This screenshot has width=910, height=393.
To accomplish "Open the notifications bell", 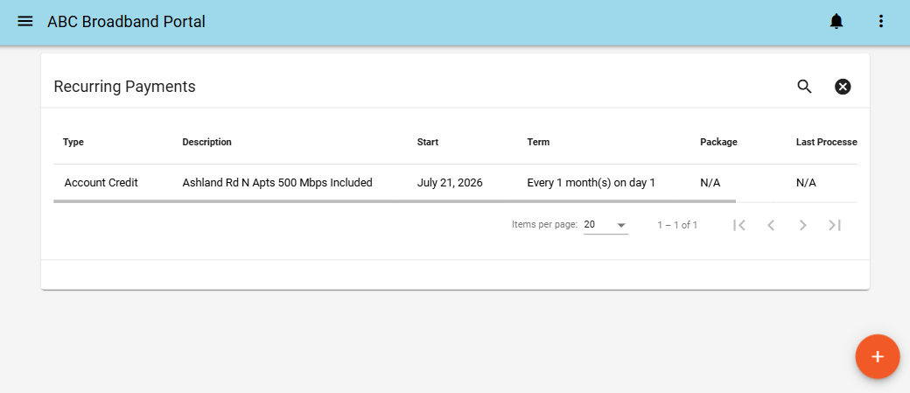I will (836, 22).
